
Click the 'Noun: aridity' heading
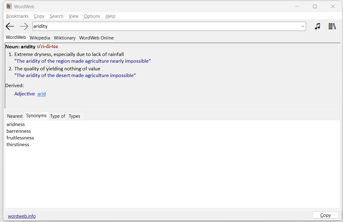click(x=20, y=46)
